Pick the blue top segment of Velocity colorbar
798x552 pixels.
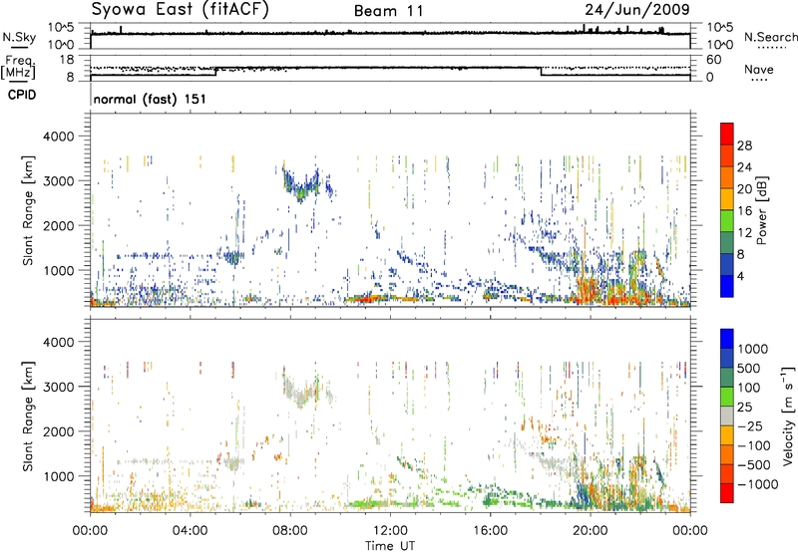pyautogui.click(x=727, y=339)
